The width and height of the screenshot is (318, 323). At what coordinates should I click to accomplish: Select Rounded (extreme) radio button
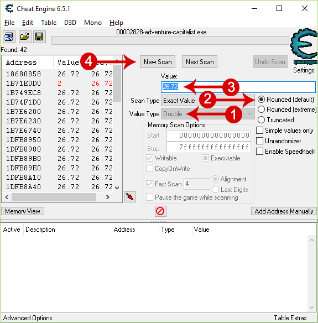click(x=261, y=110)
